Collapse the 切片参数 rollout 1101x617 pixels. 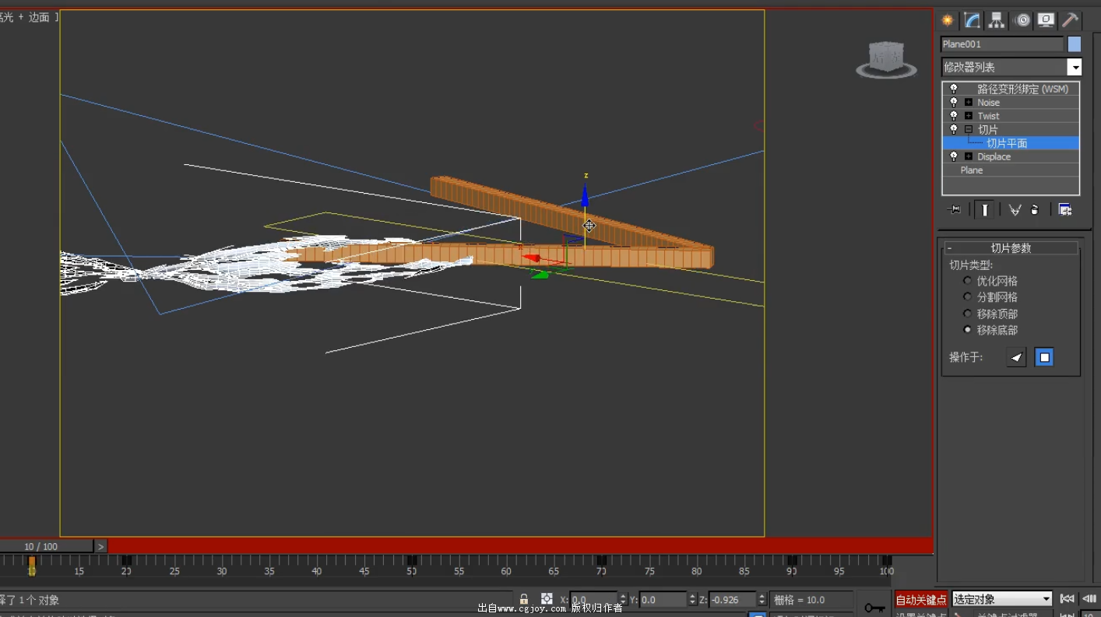[x=1011, y=248]
